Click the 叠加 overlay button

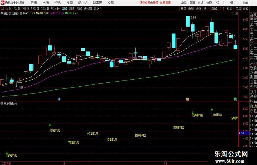tap(191, 8)
